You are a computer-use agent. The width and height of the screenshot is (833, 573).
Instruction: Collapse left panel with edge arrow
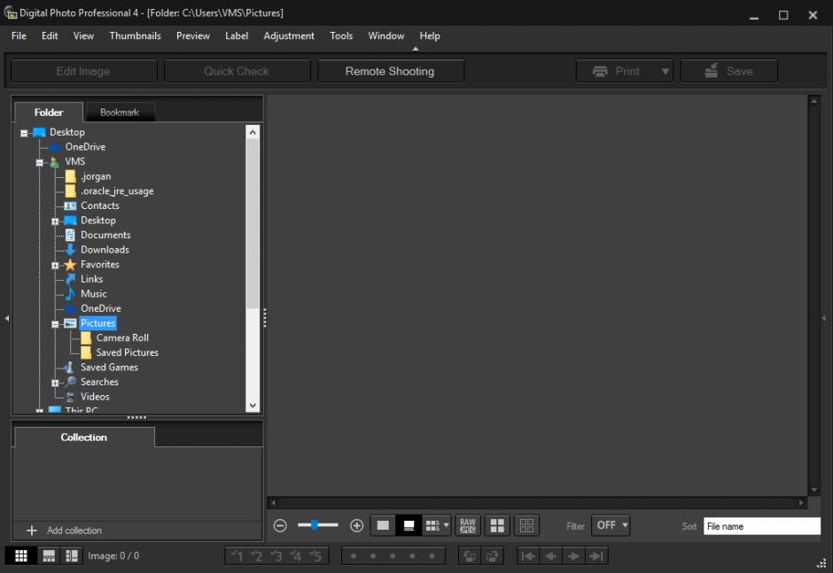7,318
